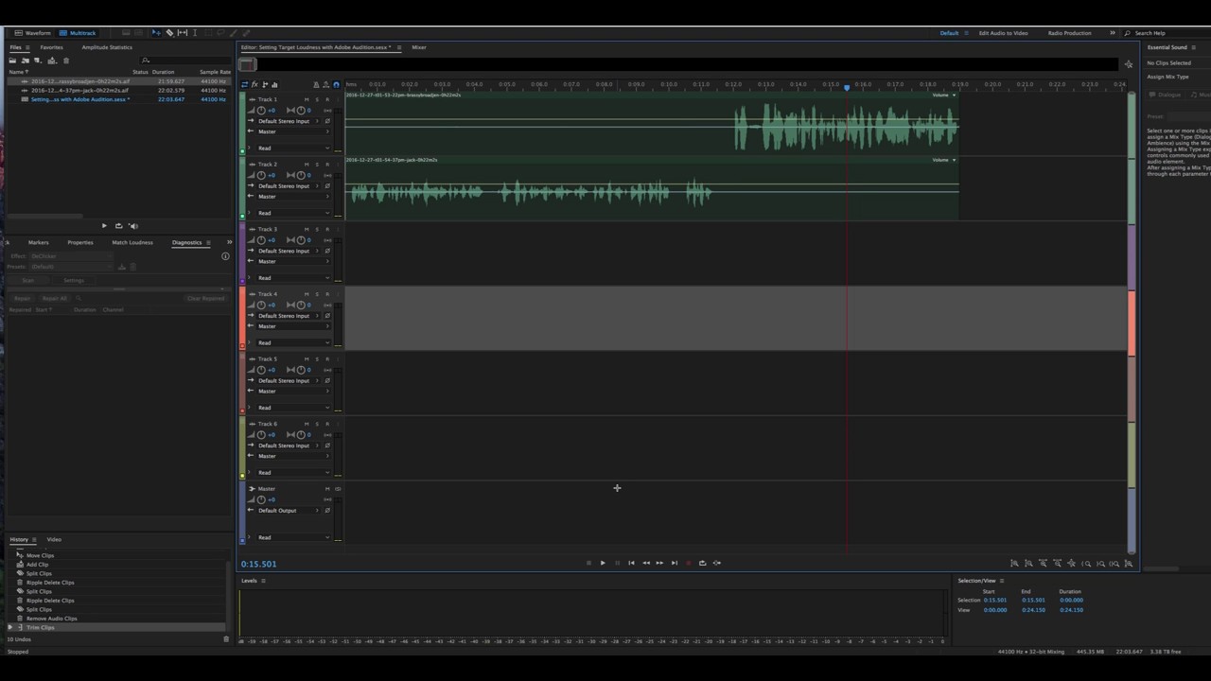Viewport: 1211px width, 681px height.
Task: Show the EQ view in the editor
Action: (274, 84)
